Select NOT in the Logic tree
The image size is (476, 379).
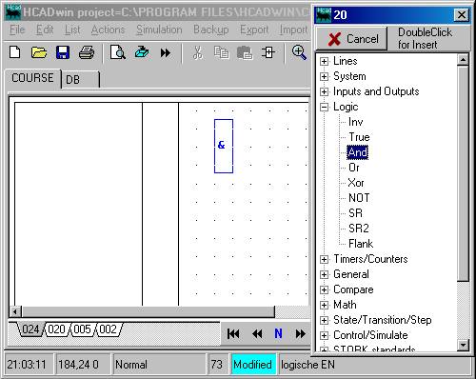359,198
